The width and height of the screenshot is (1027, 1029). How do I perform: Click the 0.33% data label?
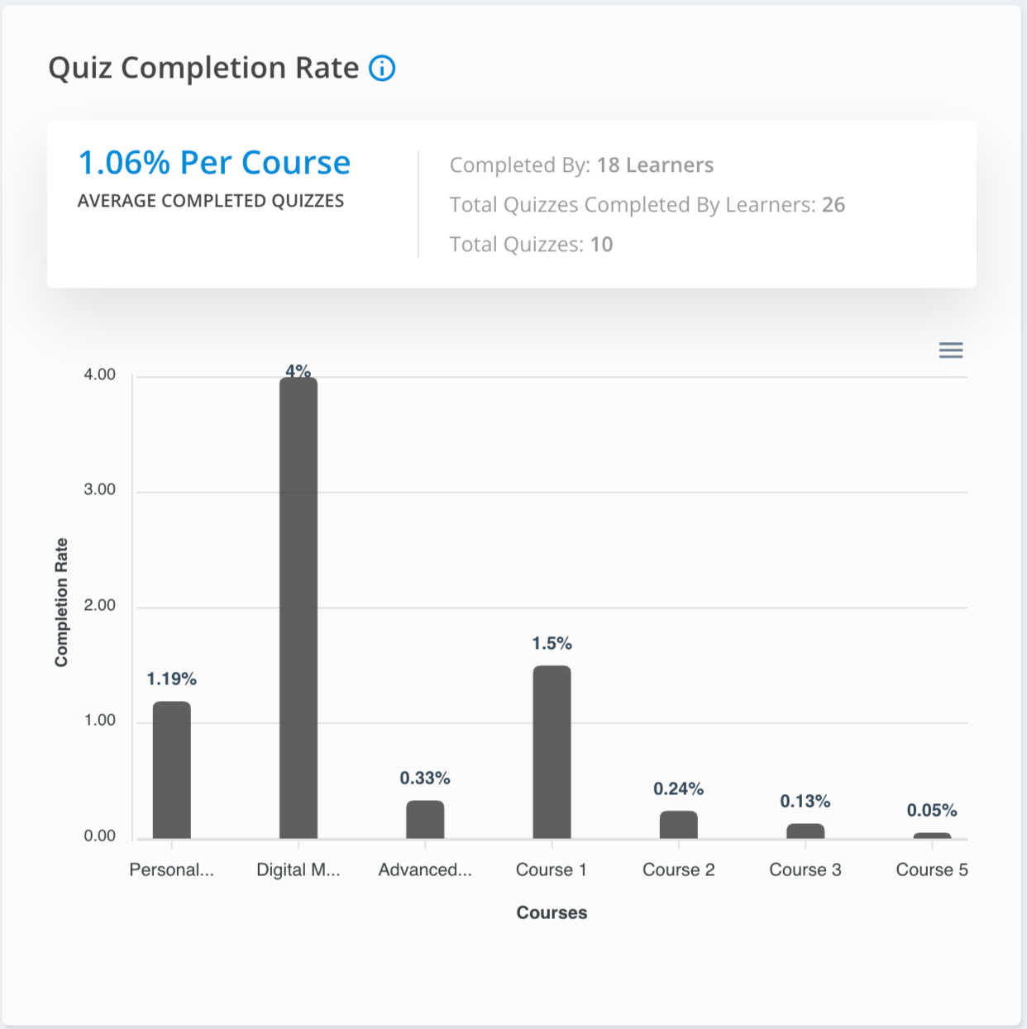pyautogui.click(x=425, y=779)
